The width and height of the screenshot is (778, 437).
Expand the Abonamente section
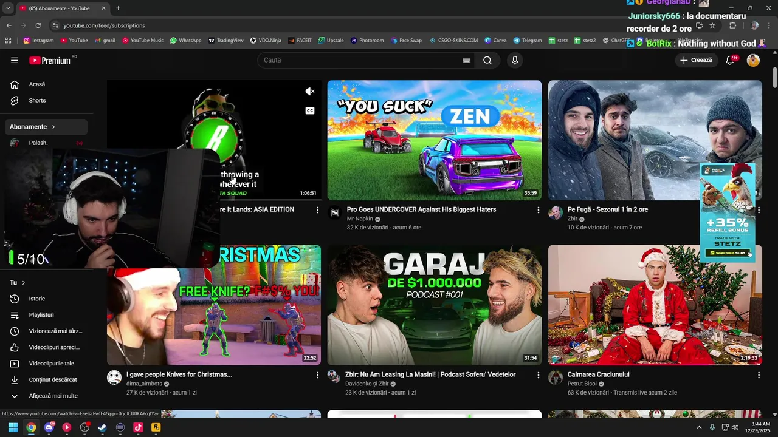(47, 127)
